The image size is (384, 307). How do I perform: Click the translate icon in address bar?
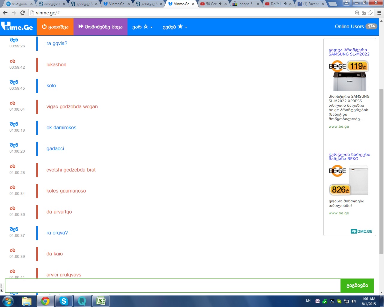click(364, 13)
